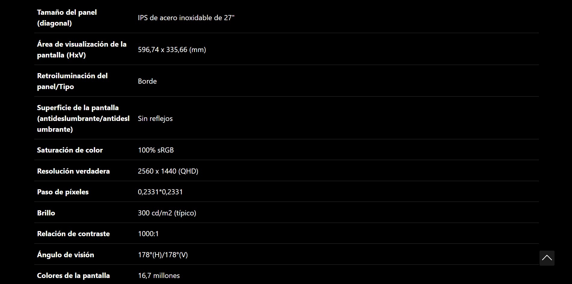Select the 'Sin reflejos' value text
The width and height of the screenshot is (572, 284).
(x=155, y=119)
